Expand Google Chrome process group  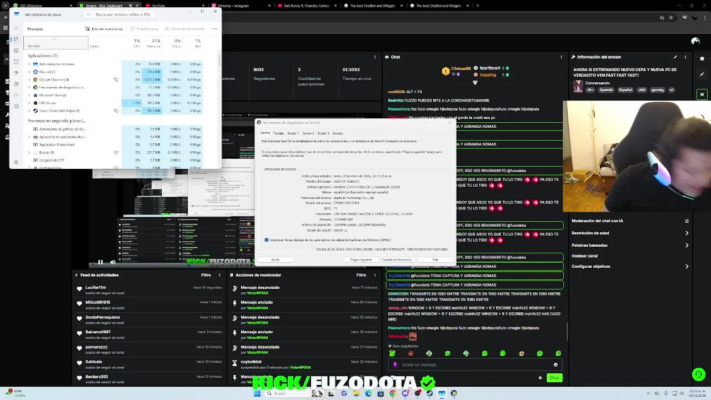click(29, 79)
